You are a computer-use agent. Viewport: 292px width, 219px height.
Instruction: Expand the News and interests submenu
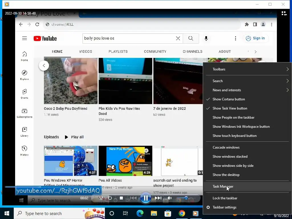[247, 90]
